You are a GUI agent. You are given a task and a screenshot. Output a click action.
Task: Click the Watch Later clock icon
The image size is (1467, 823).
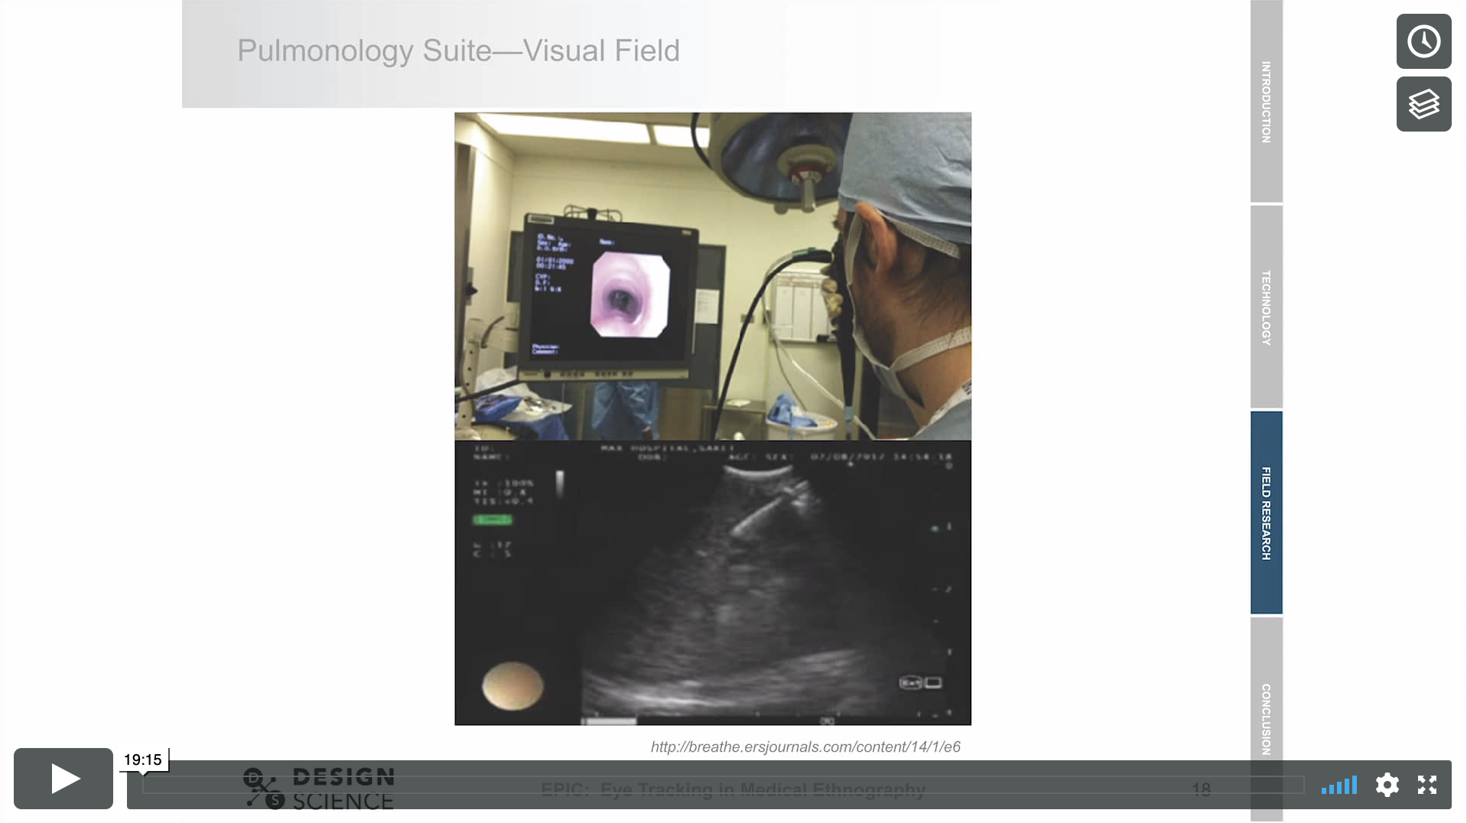pyautogui.click(x=1423, y=41)
